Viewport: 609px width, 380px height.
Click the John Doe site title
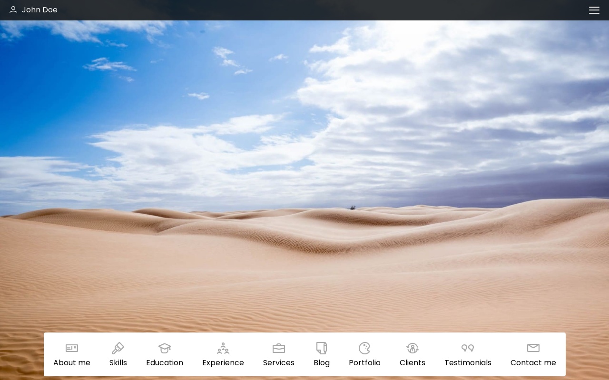pyautogui.click(x=39, y=10)
